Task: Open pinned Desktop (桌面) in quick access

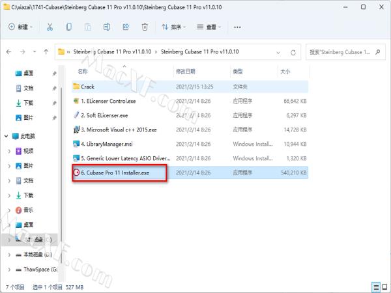Action: 28,73
